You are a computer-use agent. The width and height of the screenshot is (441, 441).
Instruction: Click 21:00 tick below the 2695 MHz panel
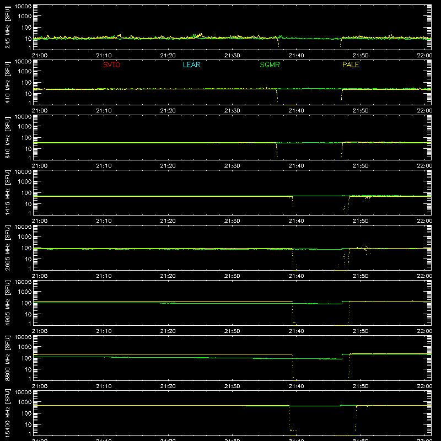(x=40, y=276)
